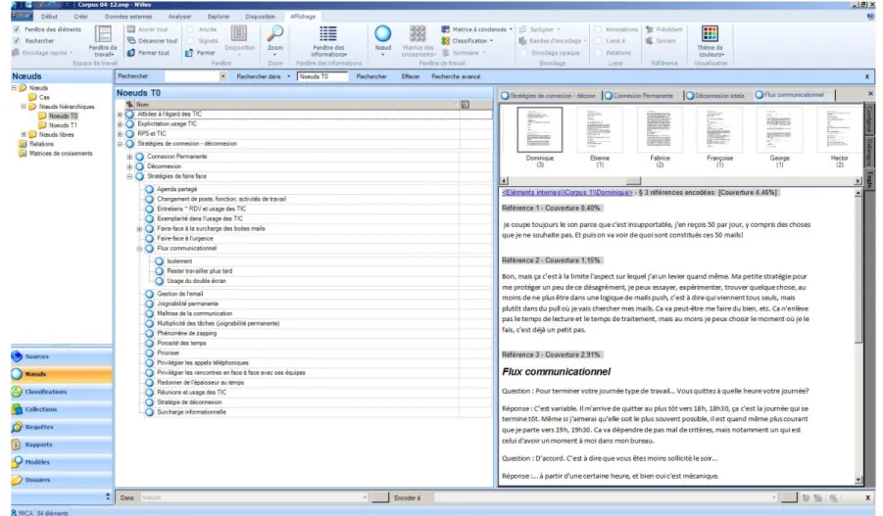Click Fenêtre des informations icon
Screen dimensions: 883x516
tap(328, 33)
